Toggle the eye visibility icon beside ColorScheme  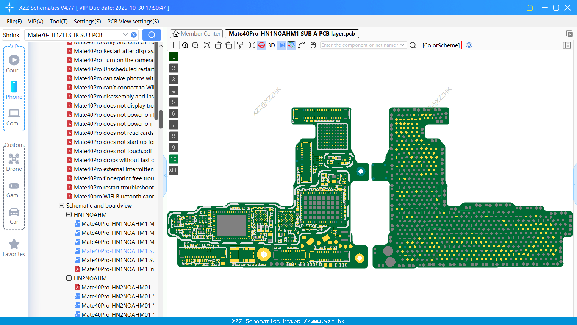[469, 45]
